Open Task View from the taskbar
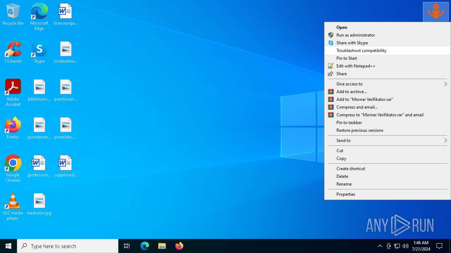 [x=127, y=246]
